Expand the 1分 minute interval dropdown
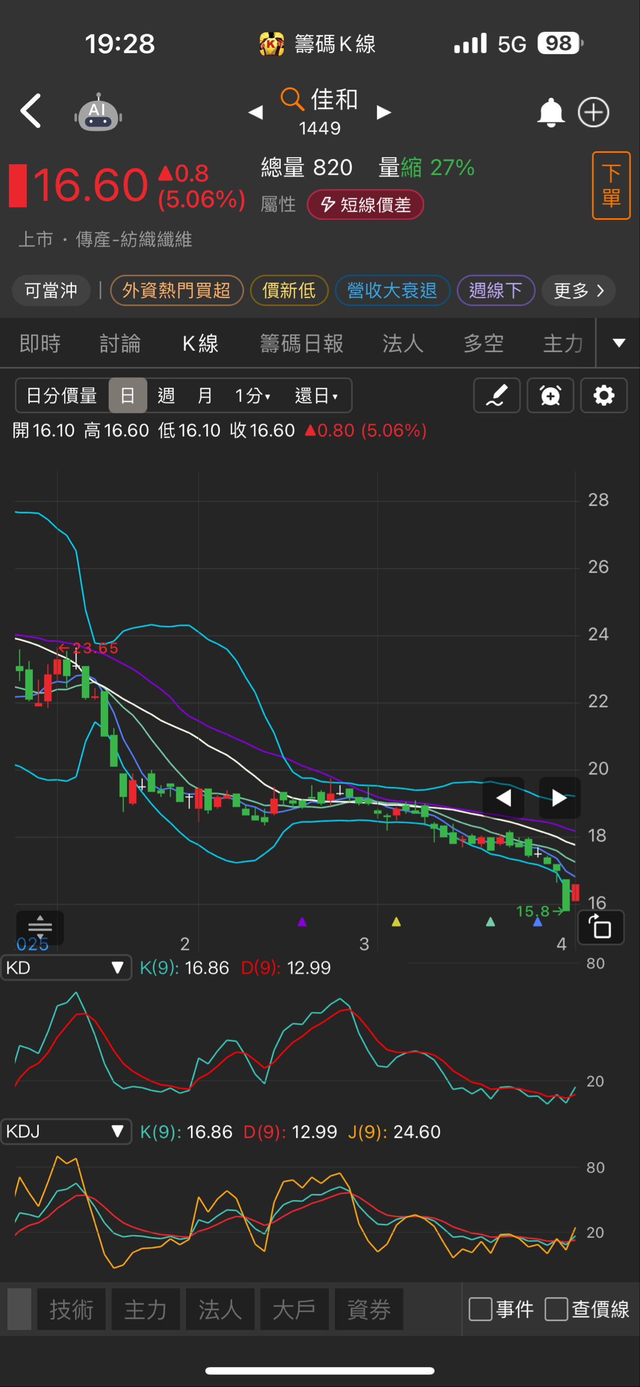 253,396
